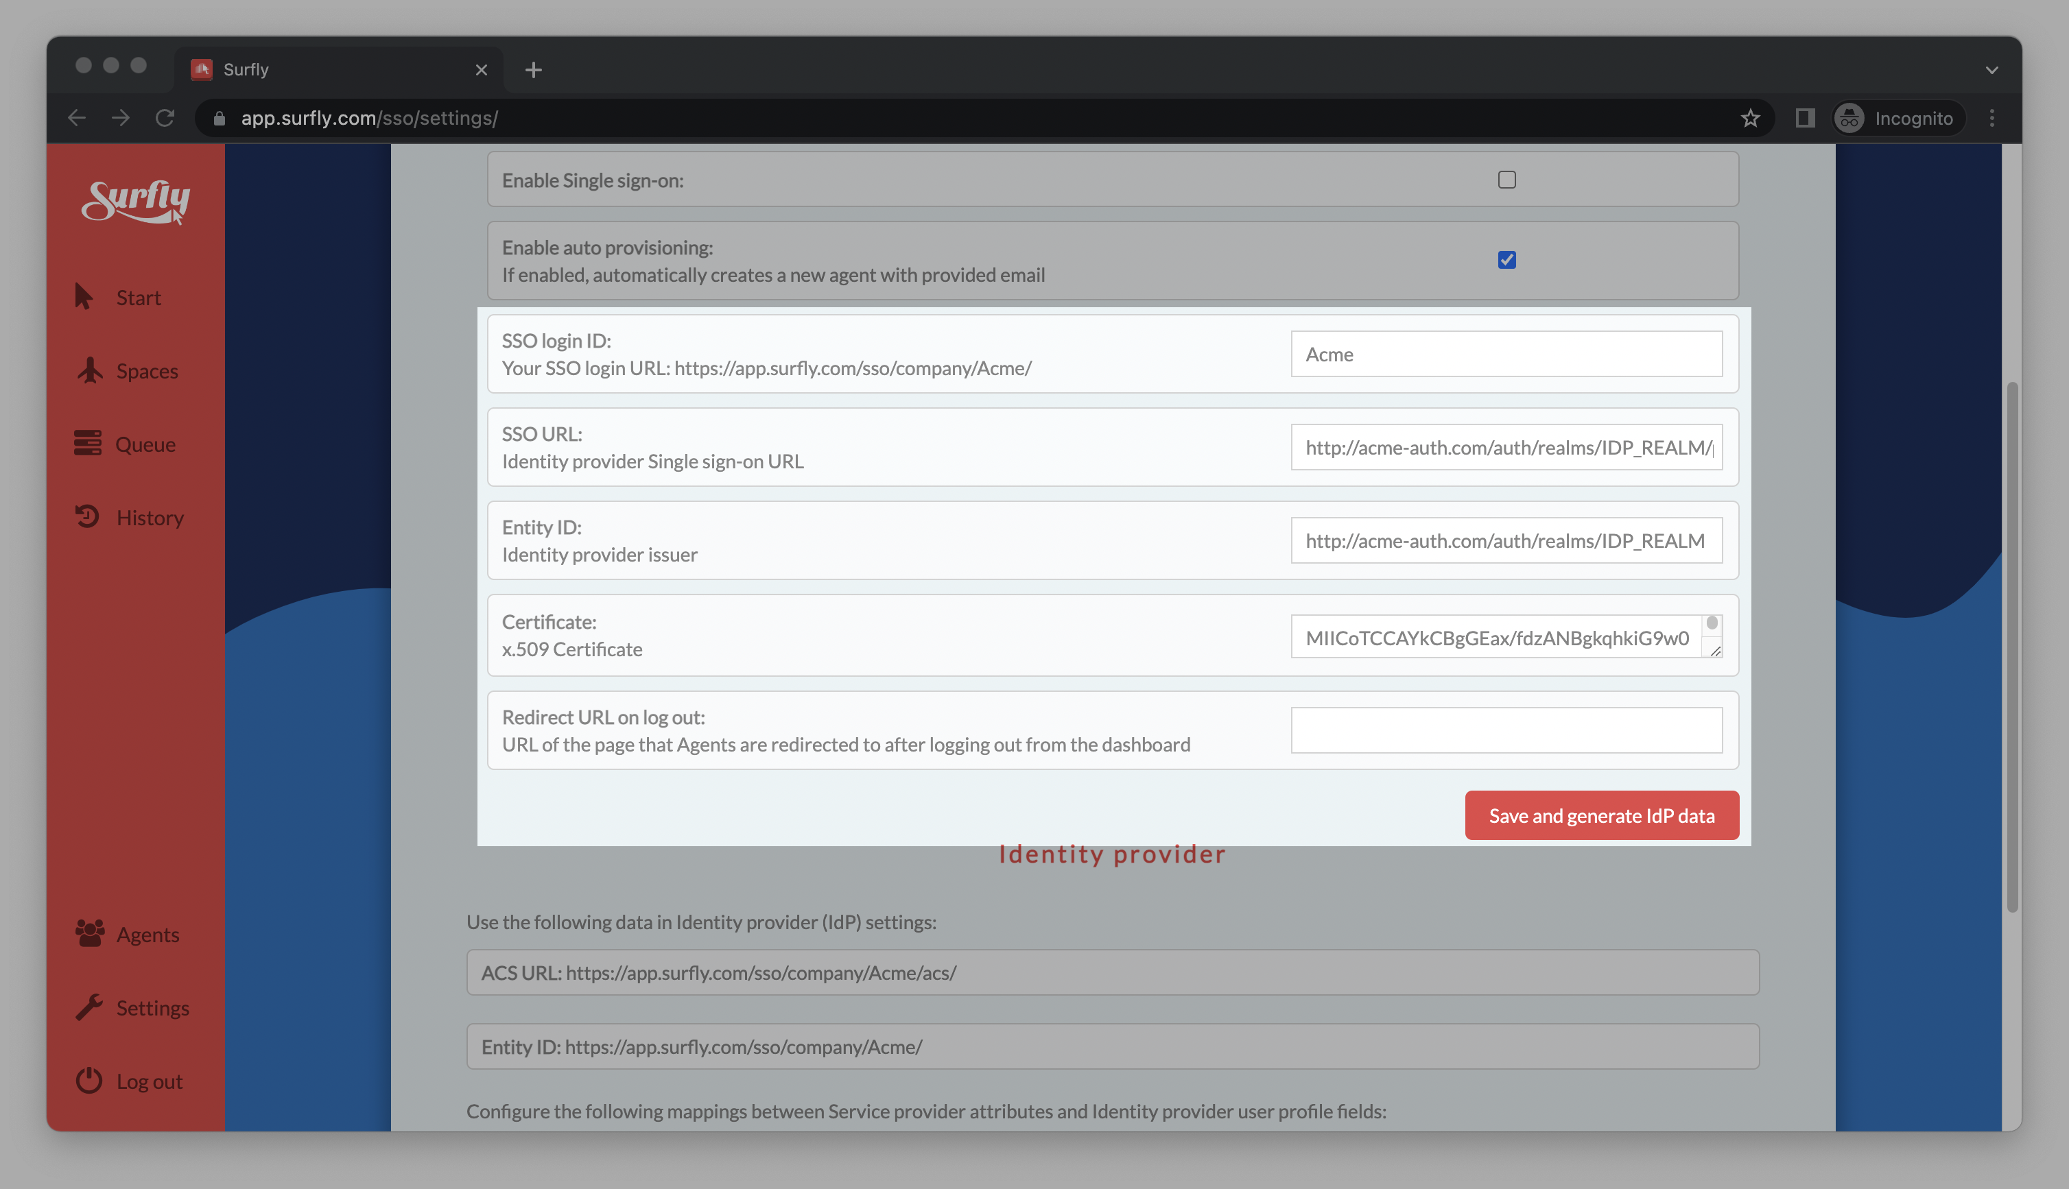This screenshot has width=2069, height=1189.
Task: Click the SSO login ID field
Action: (1505, 354)
